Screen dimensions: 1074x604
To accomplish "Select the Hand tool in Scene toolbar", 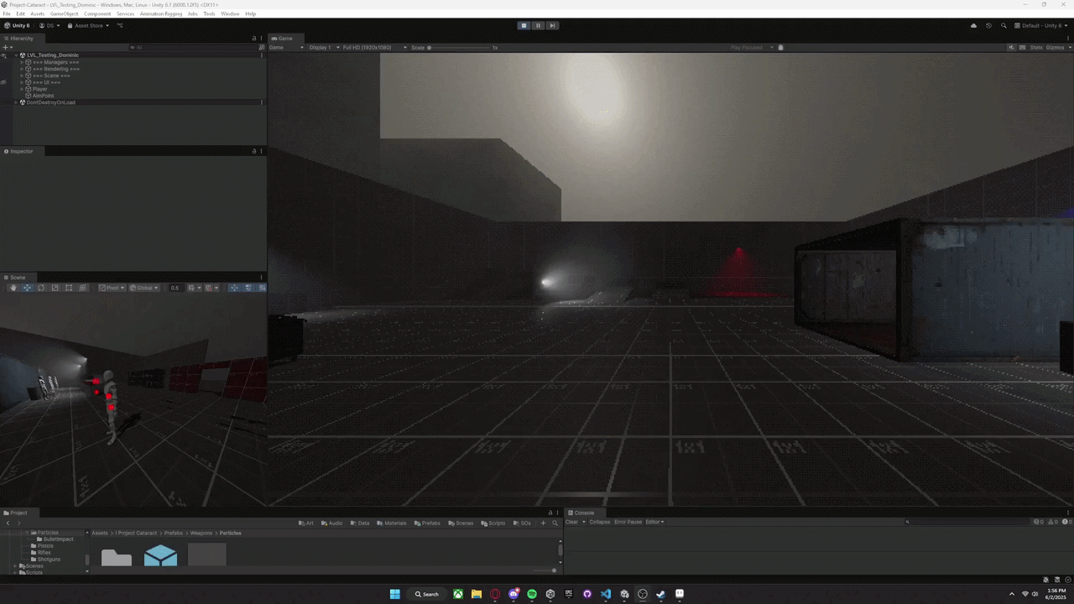I will click(x=13, y=288).
